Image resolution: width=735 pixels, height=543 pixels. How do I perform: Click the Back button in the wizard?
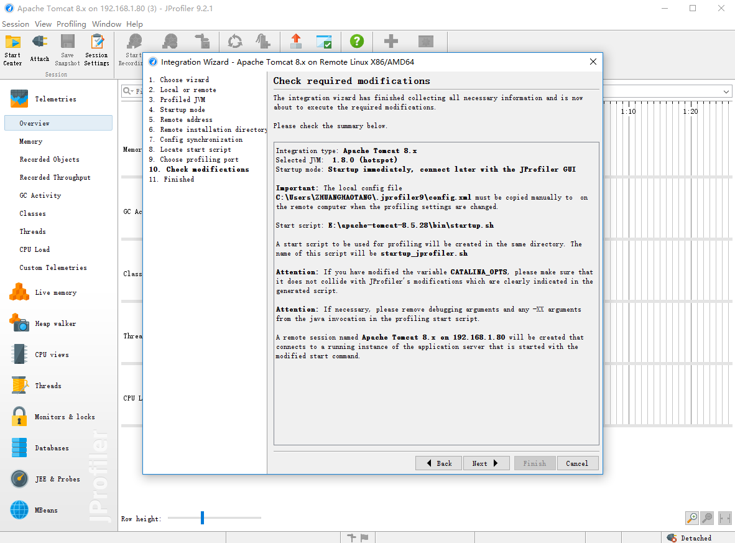pyautogui.click(x=438, y=463)
